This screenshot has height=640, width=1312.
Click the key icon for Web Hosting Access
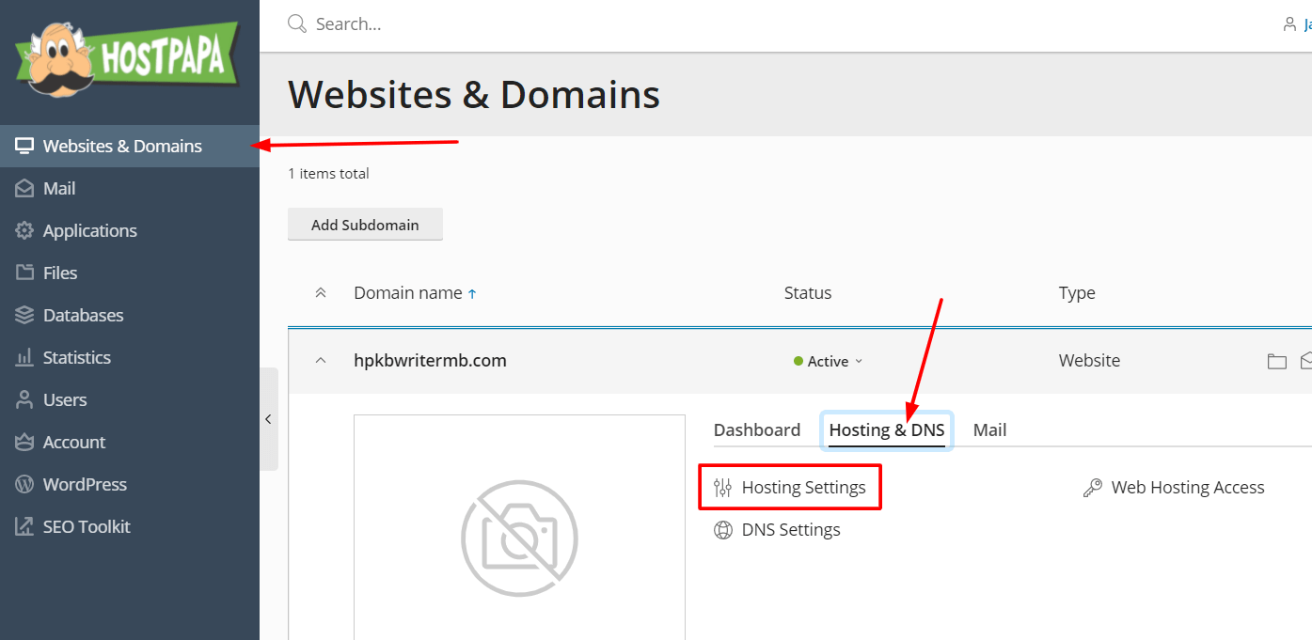point(1093,487)
